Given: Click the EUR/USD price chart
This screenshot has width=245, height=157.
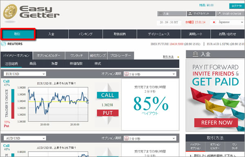Looking at the screenshot, I should [58, 104].
